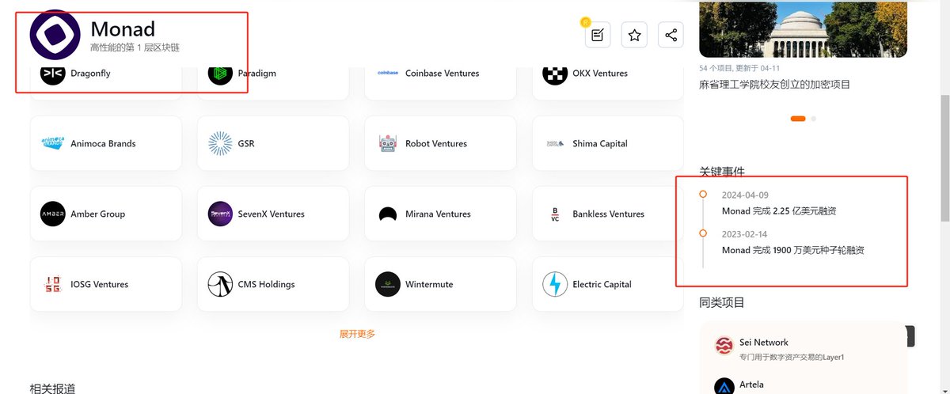Open the Mirana Ventures name text
Image resolution: width=950 pixels, height=394 pixels.
point(438,214)
